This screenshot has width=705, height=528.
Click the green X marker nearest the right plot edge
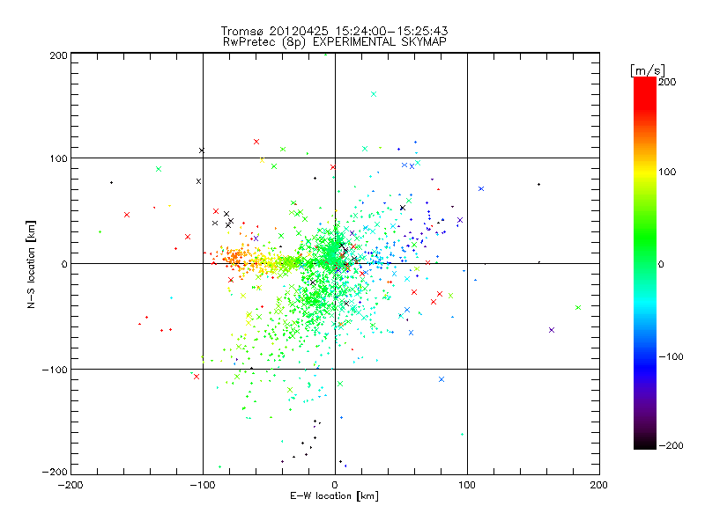578,307
